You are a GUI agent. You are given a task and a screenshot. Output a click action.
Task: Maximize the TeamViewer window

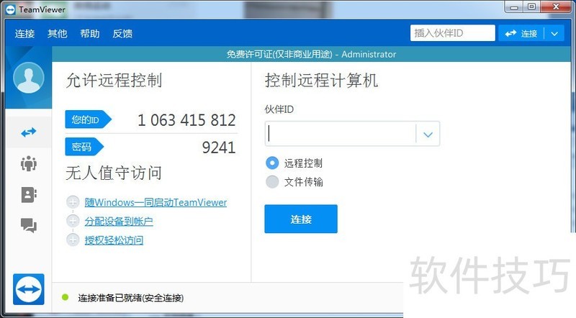click(531, 7)
